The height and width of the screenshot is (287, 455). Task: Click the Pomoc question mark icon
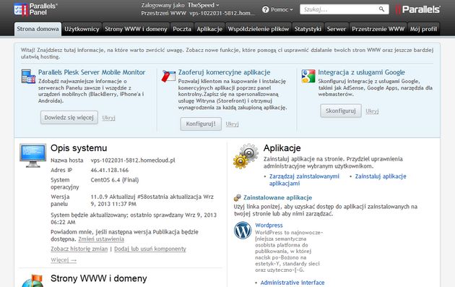[265, 9]
